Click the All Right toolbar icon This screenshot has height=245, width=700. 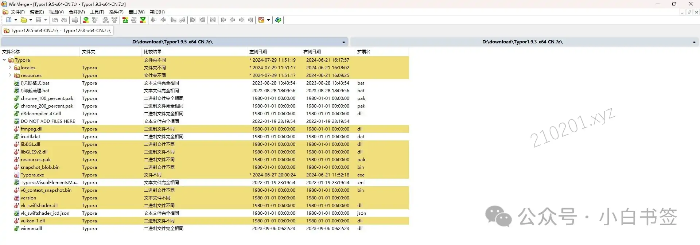(193, 20)
